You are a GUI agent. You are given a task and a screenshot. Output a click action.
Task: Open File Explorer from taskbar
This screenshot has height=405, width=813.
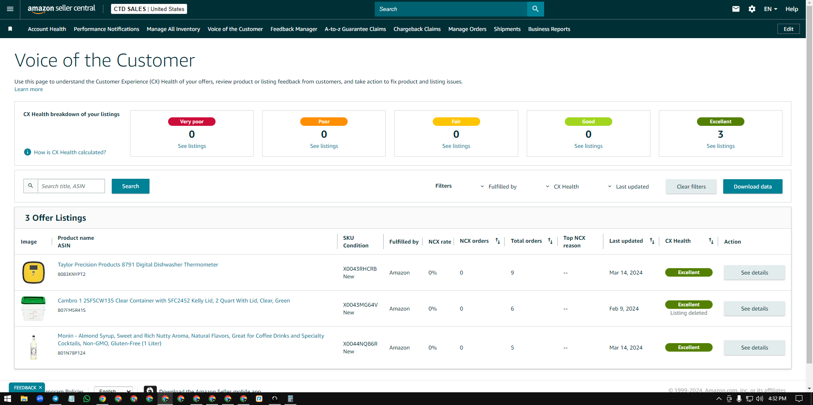24,399
